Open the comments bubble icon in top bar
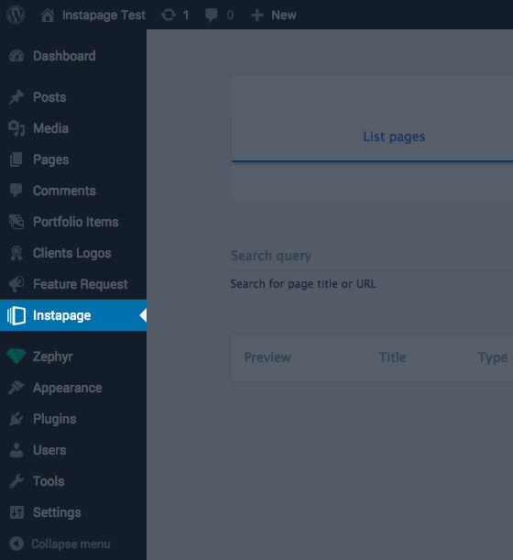Screen dimensions: 513x560 211,16
